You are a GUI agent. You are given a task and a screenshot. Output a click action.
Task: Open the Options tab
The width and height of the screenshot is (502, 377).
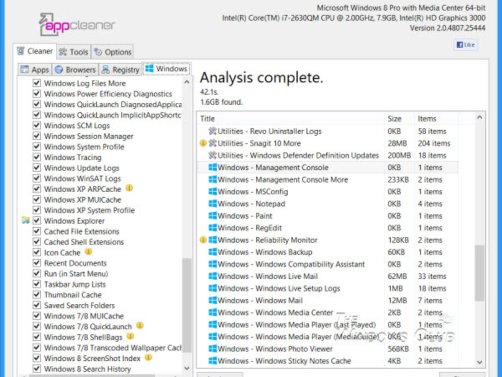point(113,52)
